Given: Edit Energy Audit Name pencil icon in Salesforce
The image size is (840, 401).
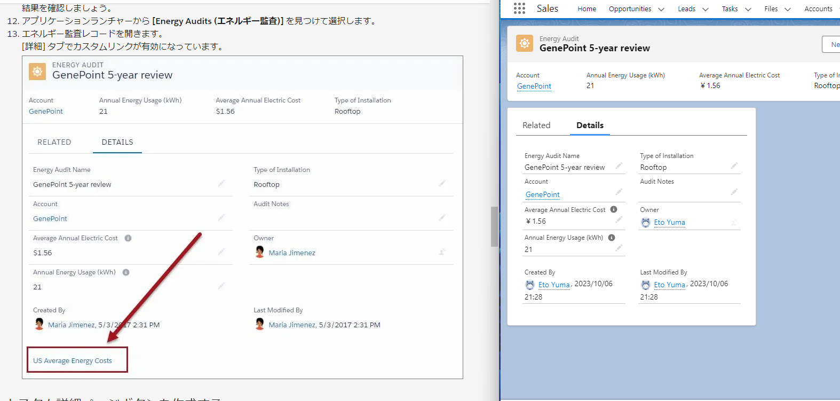Looking at the screenshot, I should click(x=619, y=166).
